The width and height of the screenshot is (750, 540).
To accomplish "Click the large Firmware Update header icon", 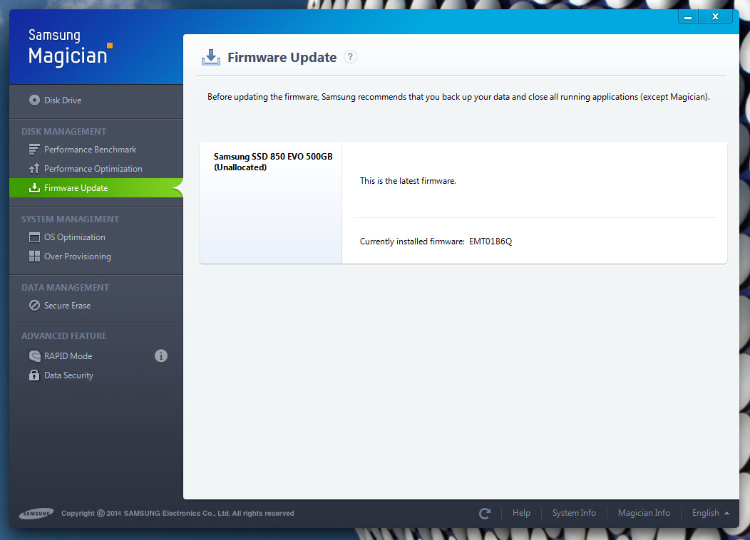I will pos(210,57).
